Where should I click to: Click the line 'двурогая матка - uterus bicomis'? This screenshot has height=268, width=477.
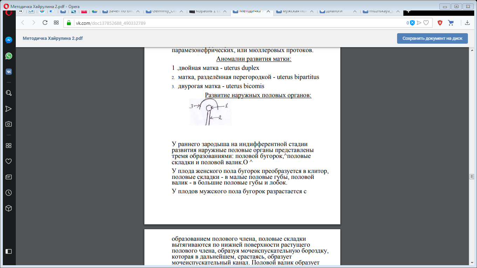point(218,86)
